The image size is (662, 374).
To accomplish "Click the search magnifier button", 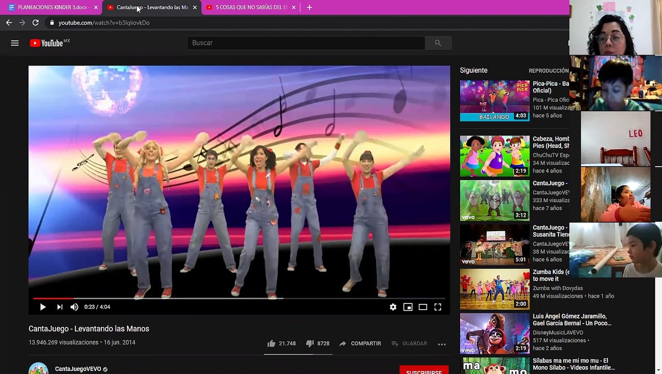I will 438,43.
